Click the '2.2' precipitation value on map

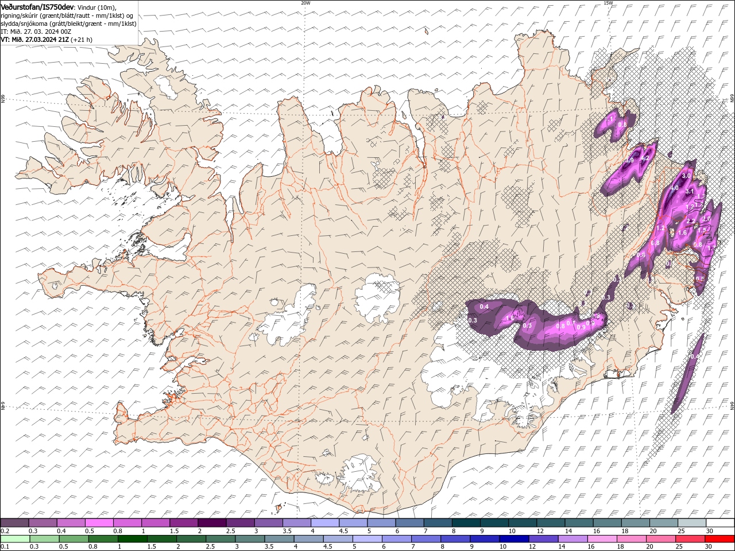(691, 221)
